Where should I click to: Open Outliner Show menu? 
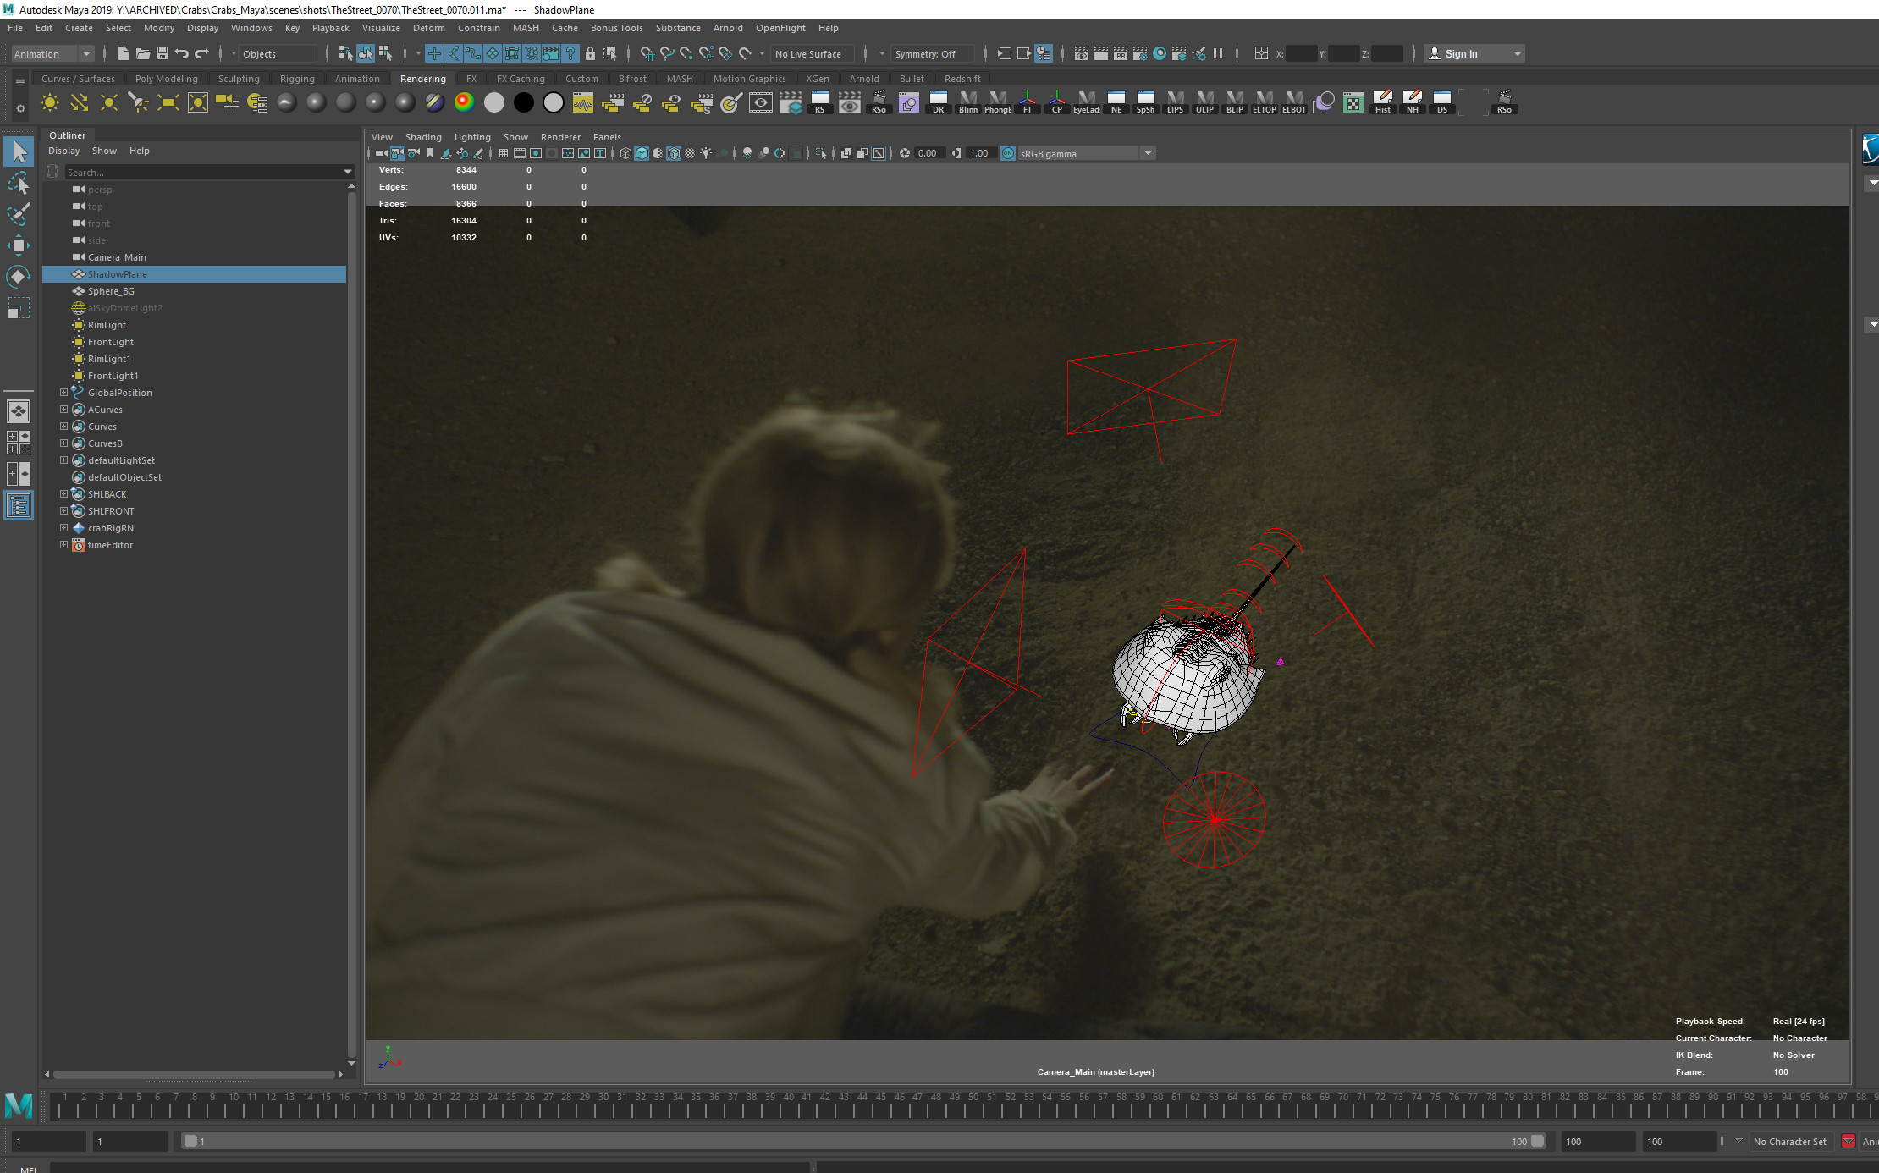(104, 151)
